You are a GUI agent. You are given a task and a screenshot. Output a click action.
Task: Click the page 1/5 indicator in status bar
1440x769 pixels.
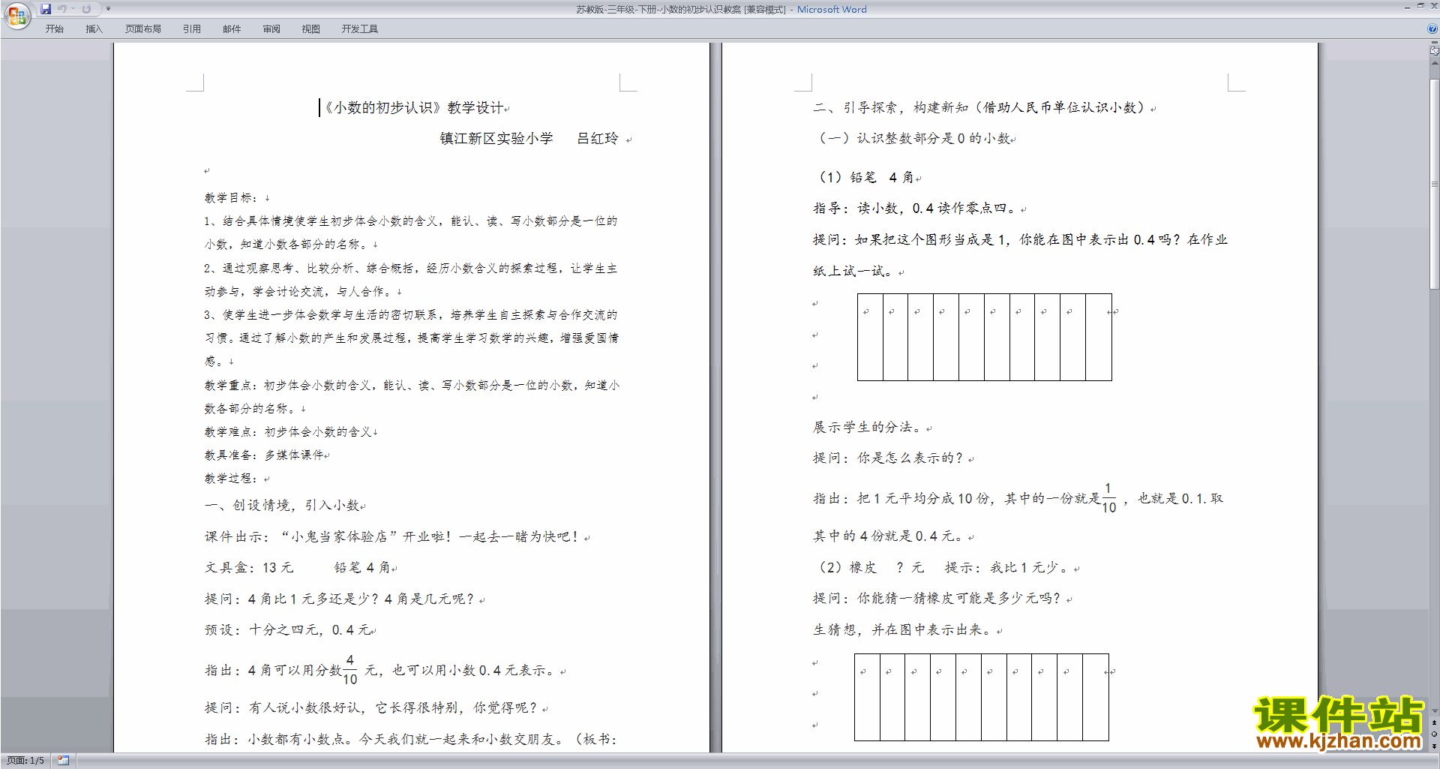point(25,761)
